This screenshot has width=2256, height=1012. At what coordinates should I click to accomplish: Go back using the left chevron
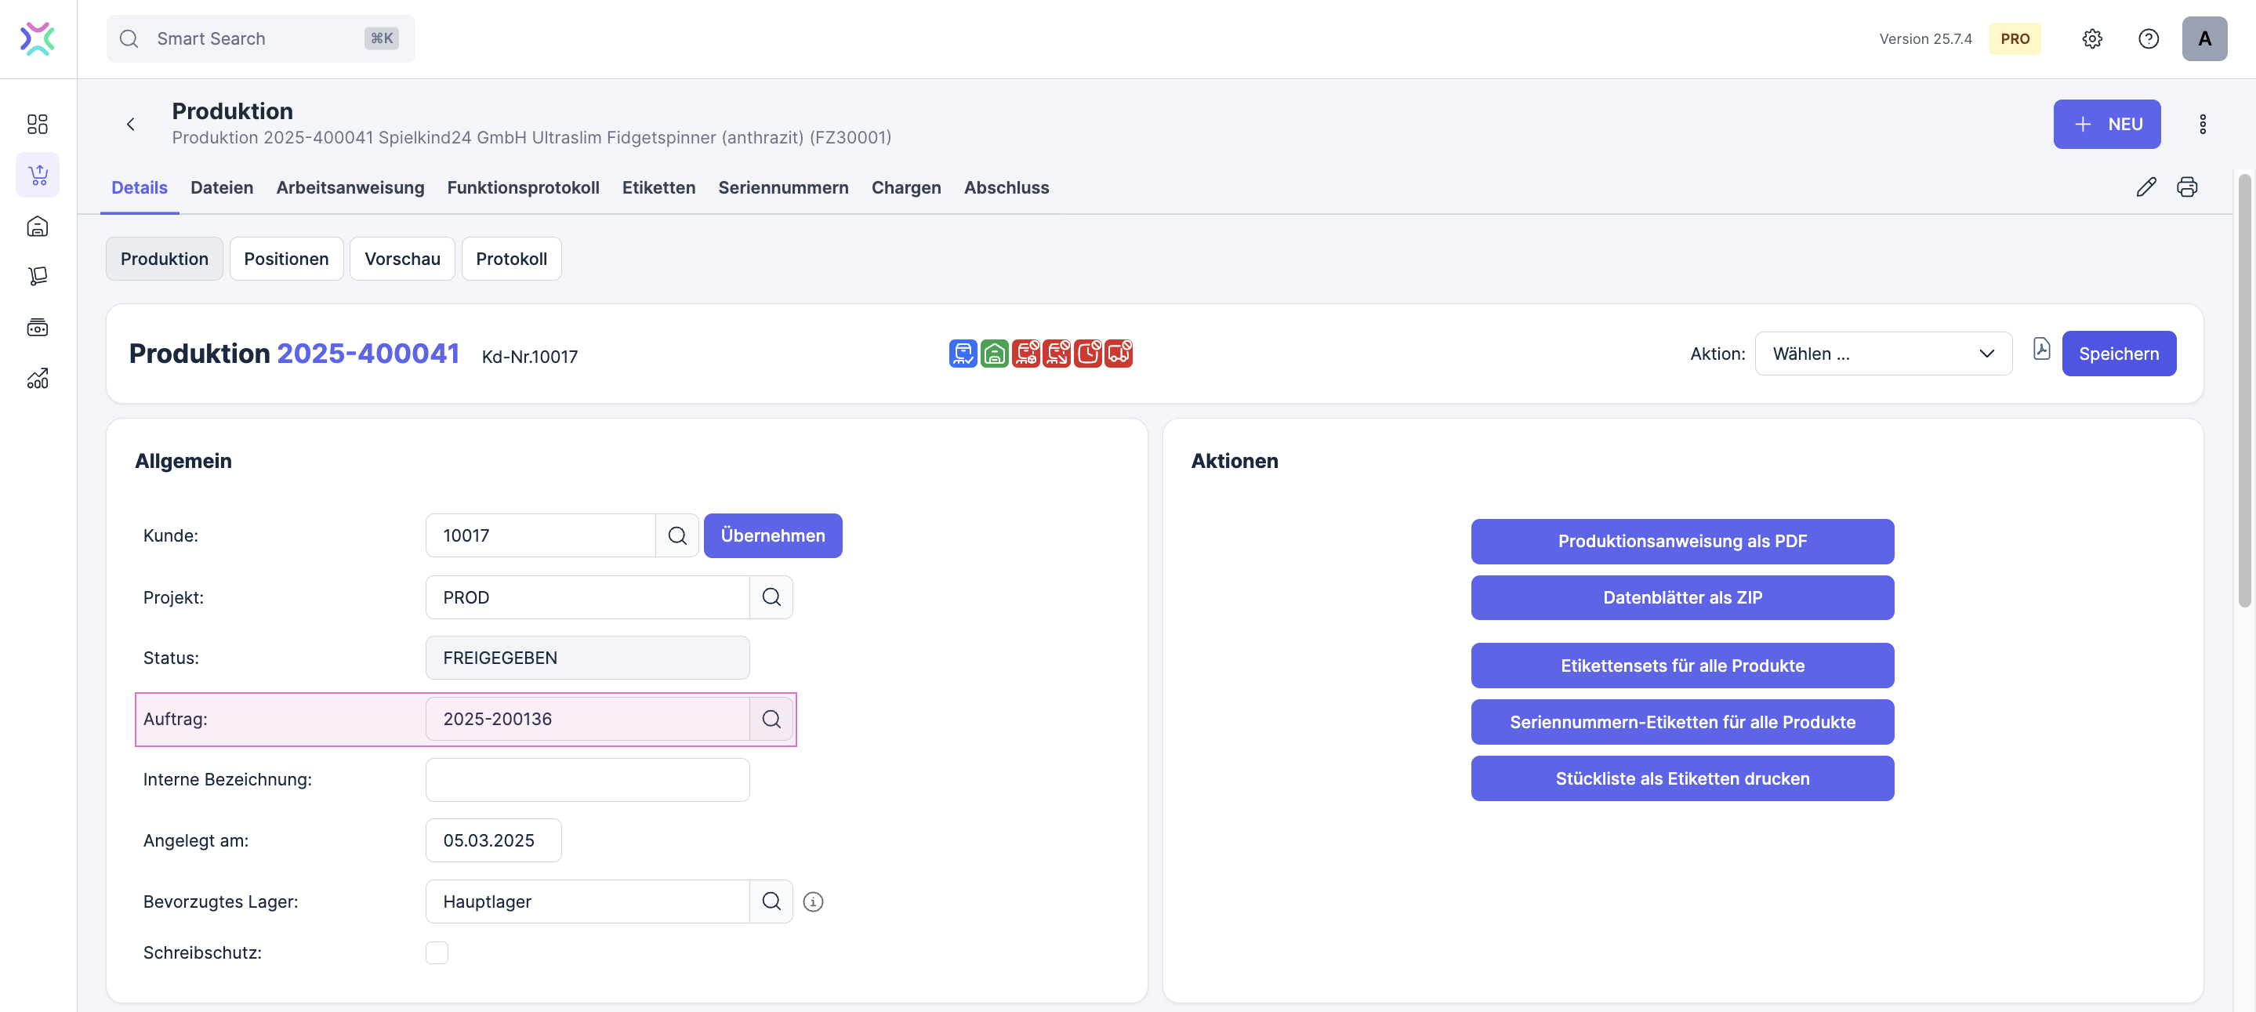click(130, 125)
